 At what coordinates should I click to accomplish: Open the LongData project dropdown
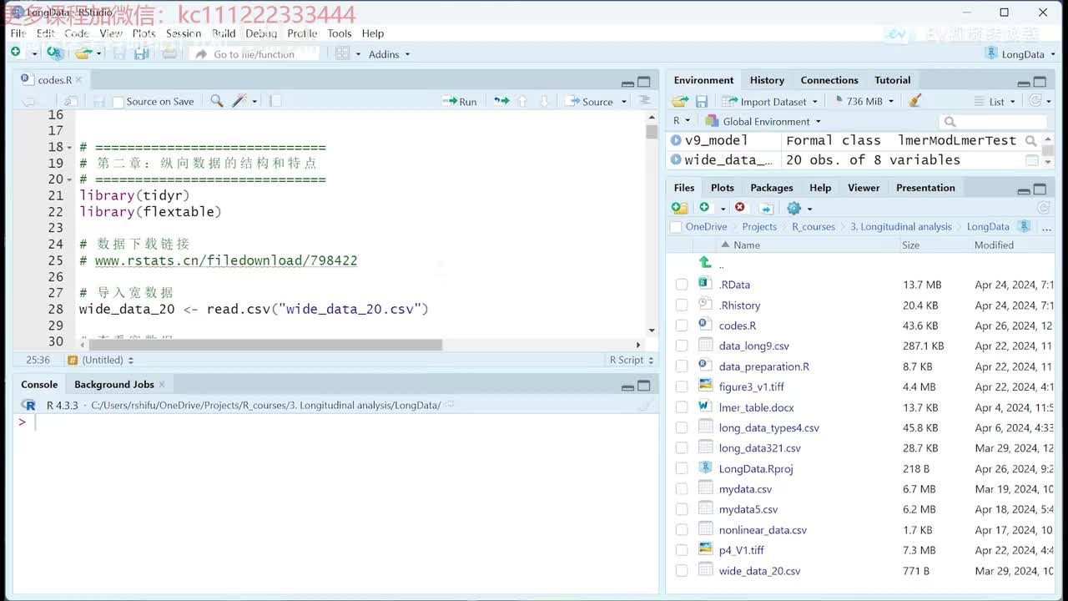(x=1021, y=54)
